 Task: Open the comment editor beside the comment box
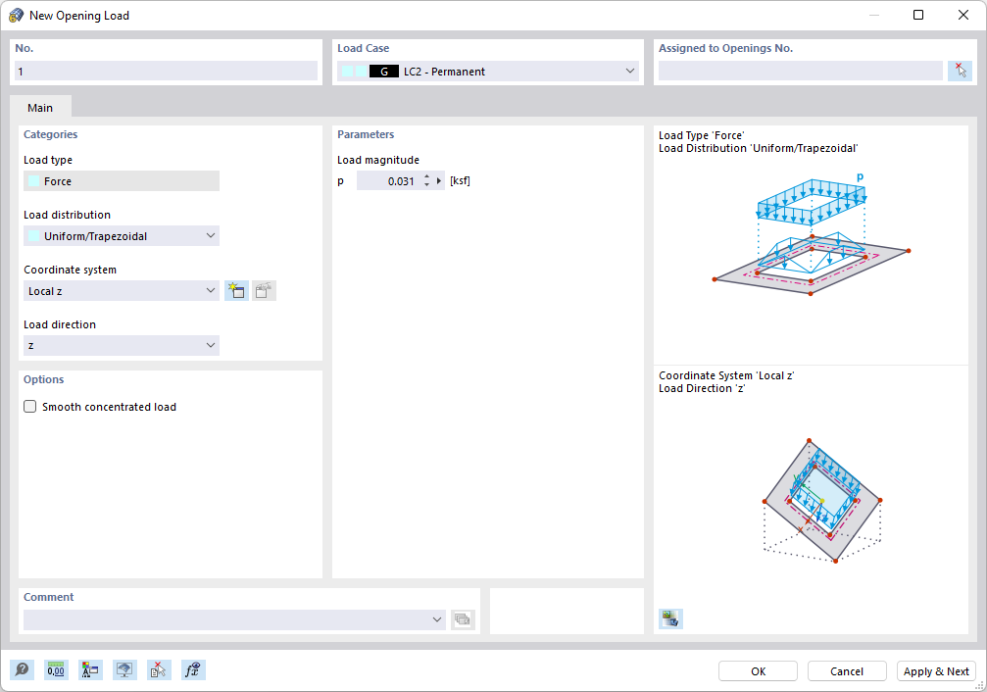tap(463, 619)
